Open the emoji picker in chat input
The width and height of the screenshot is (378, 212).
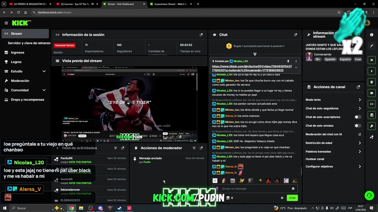293,189
